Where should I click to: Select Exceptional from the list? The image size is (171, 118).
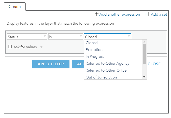pos(95,50)
